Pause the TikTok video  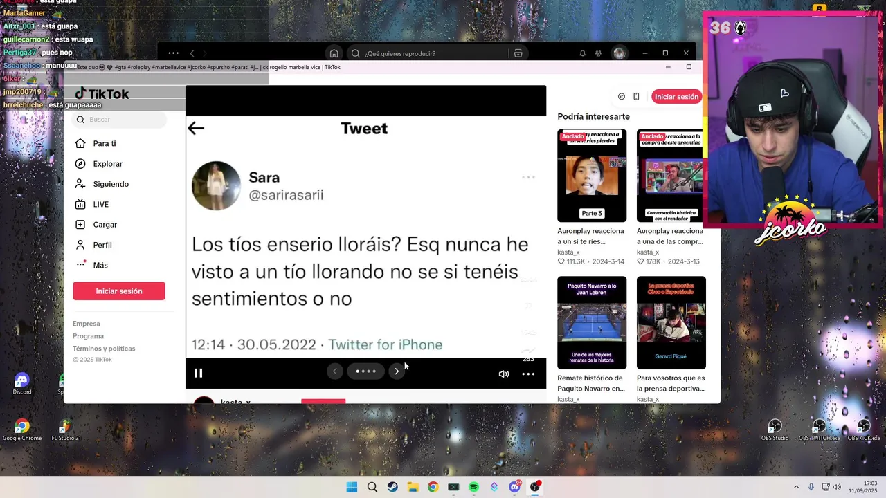[x=198, y=373]
